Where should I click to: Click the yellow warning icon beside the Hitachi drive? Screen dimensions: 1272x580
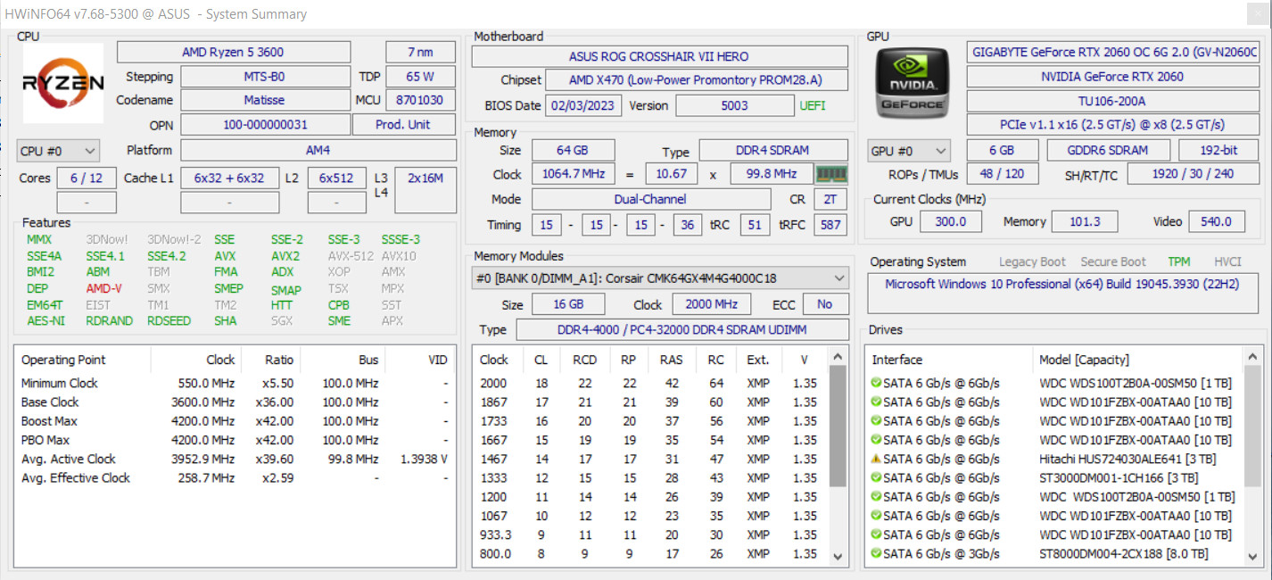876,459
